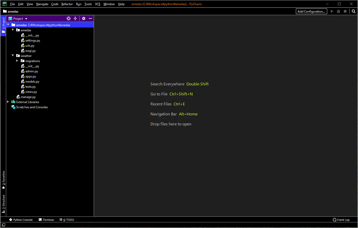
Task: Open the Refactor menu
Action: tap(67, 4)
